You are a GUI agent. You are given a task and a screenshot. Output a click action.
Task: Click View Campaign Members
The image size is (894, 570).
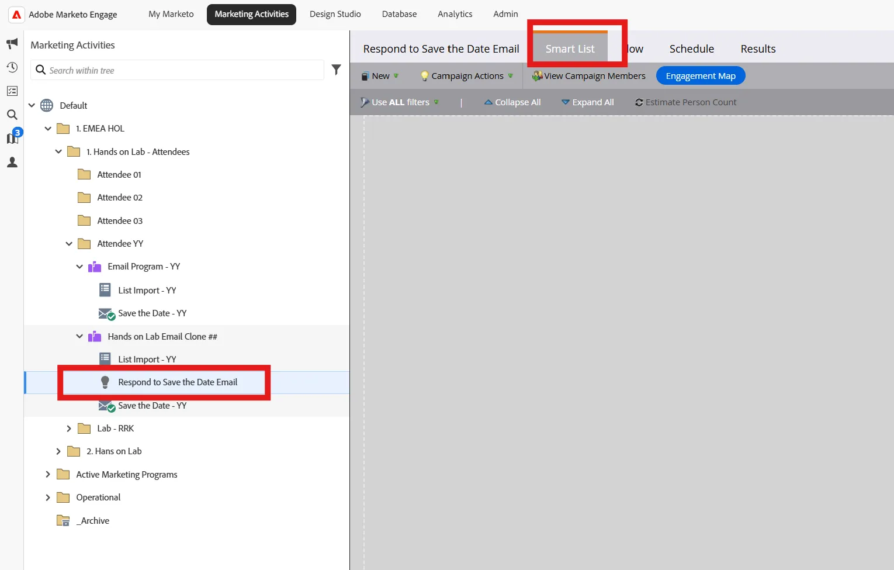(589, 76)
